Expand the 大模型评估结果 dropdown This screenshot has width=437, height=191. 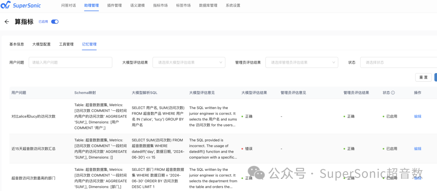click(189, 63)
